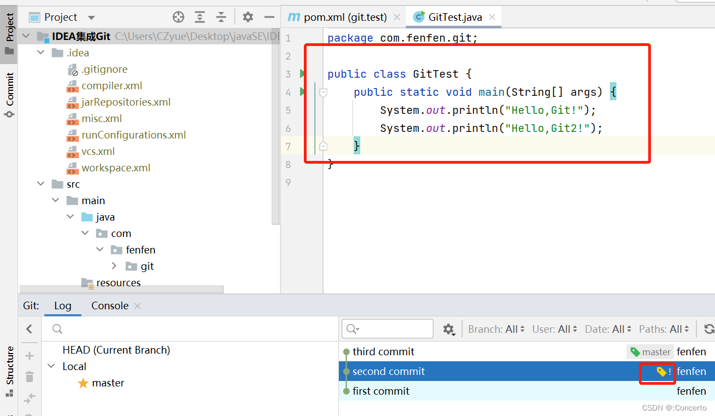The width and height of the screenshot is (715, 416).
Task: Select the Console tab in Git panel
Action: [x=110, y=306]
